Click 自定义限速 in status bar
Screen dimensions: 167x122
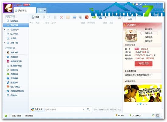click(x=16, y=116)
